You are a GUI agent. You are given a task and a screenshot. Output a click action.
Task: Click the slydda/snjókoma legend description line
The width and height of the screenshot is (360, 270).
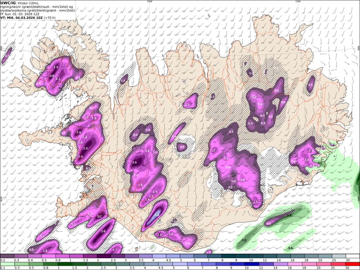[x=38, y=10]
